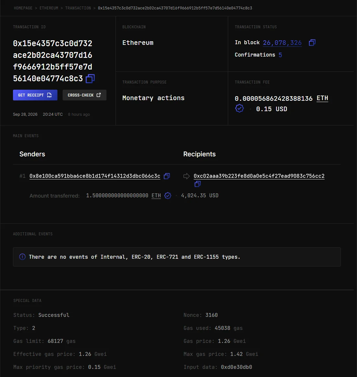This screenshot has height=377, width=357.
Task: Click the Senders column heading
Action: [x=32, y=154]
